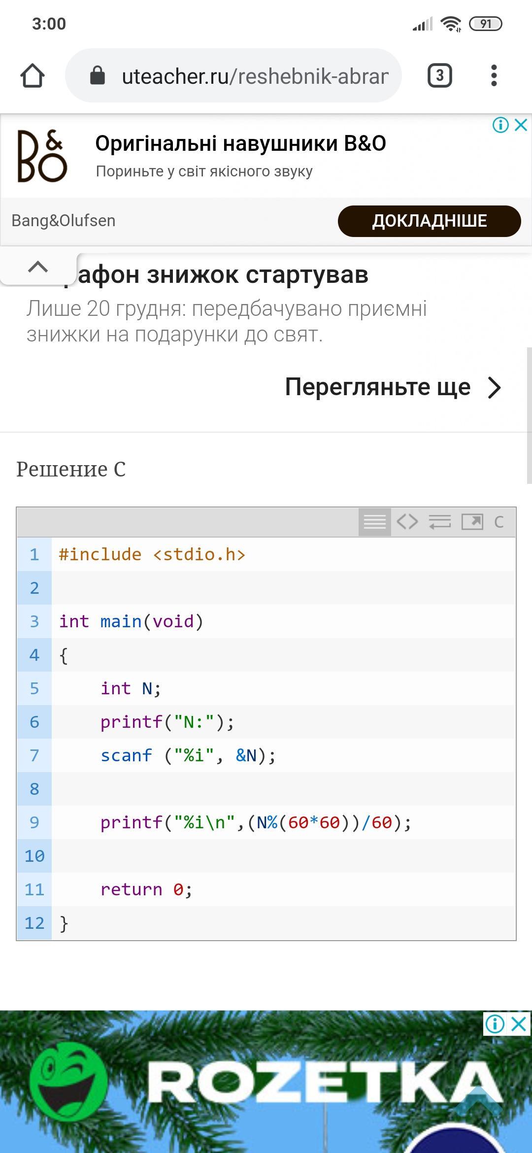Open site info via the lock icon

pos(98,76)
